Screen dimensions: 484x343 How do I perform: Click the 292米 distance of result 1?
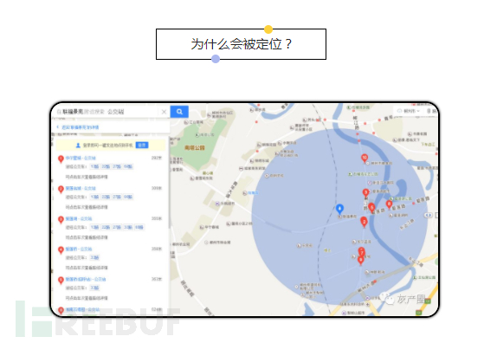point(157,158)
